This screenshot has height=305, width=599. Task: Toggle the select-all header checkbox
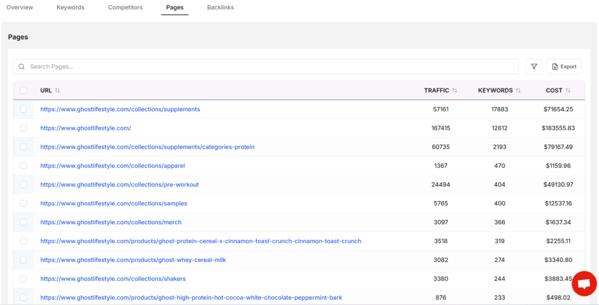(23, 90)
